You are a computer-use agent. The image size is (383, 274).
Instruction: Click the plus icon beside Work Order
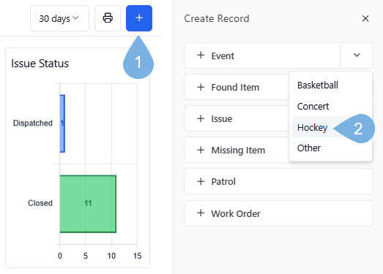pyautogui.click(x=201, y=213)
